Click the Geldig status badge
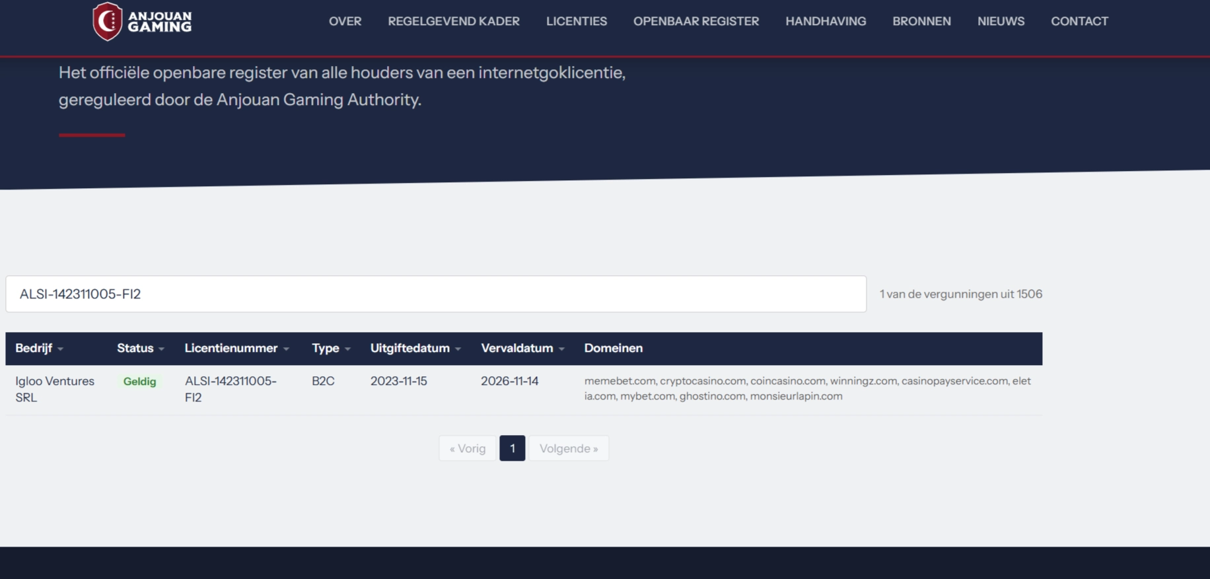 tap(139, 382)
